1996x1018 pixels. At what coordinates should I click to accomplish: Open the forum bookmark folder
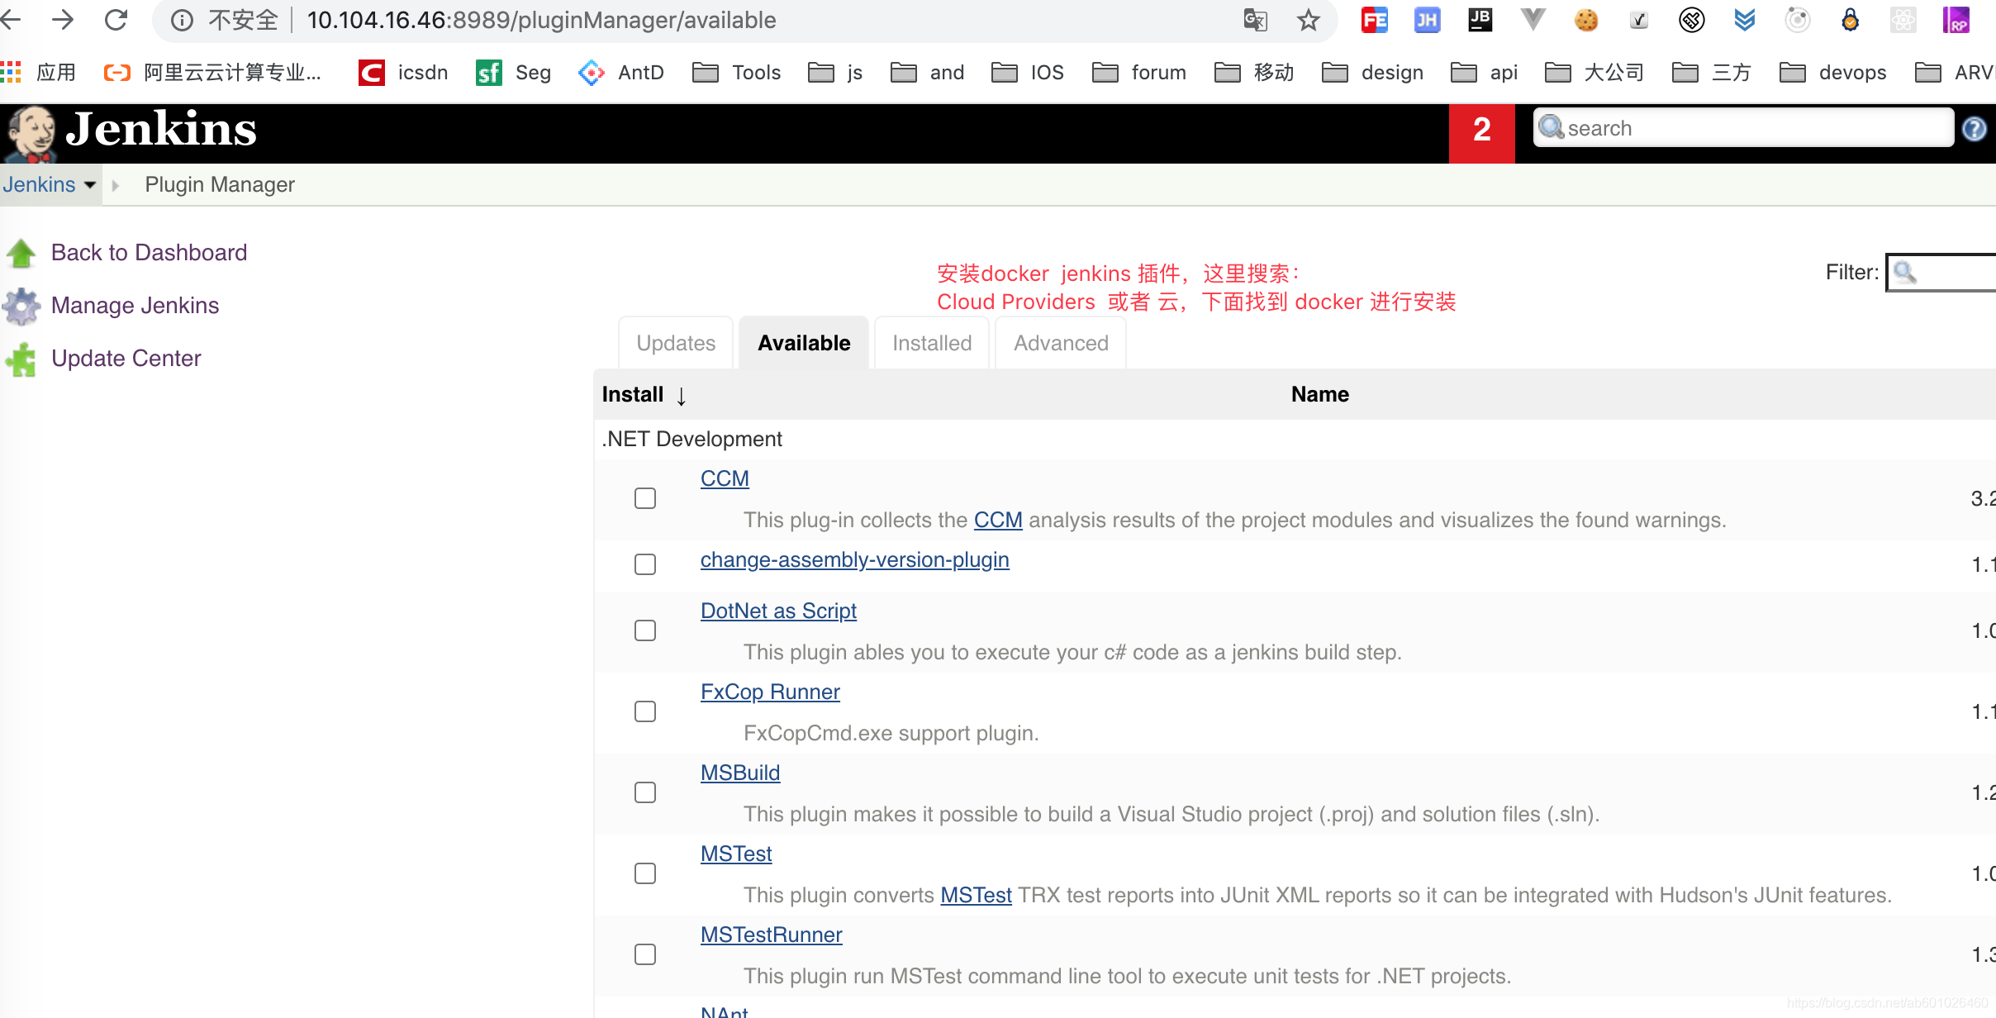click(x=1139, y=73)
